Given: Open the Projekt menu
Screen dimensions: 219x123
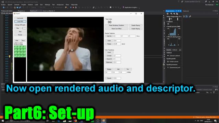Looking at the screenshot, I should [24, 4].
